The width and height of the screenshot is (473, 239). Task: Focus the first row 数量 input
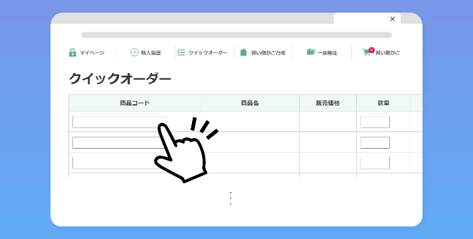[375, 122]
